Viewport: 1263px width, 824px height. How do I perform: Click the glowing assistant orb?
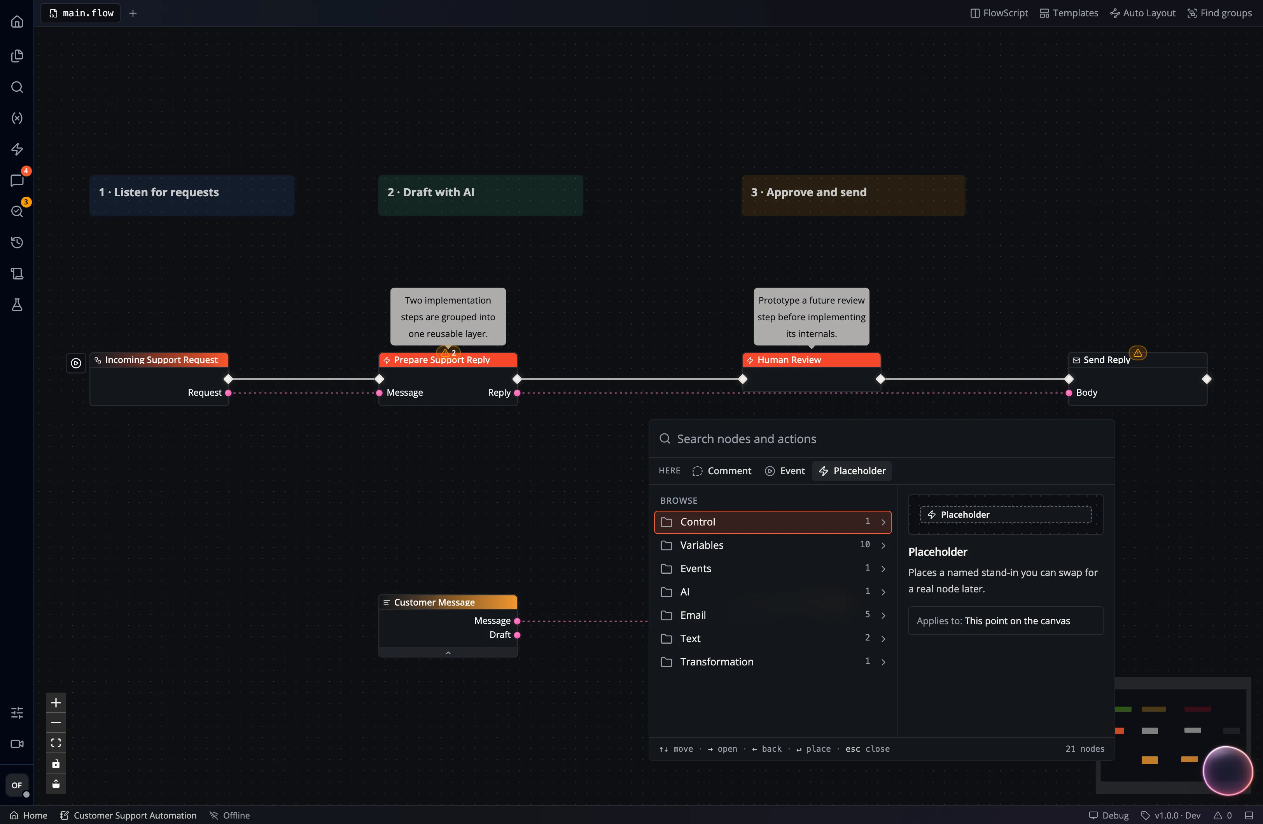1228,771
